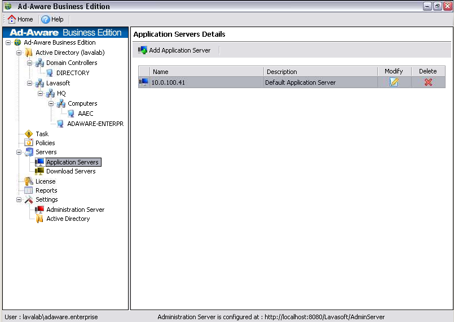Screen dimensions: 454x322
Task: Click the server icon in the 10.0.100.41 row
Action: point(144,82)
